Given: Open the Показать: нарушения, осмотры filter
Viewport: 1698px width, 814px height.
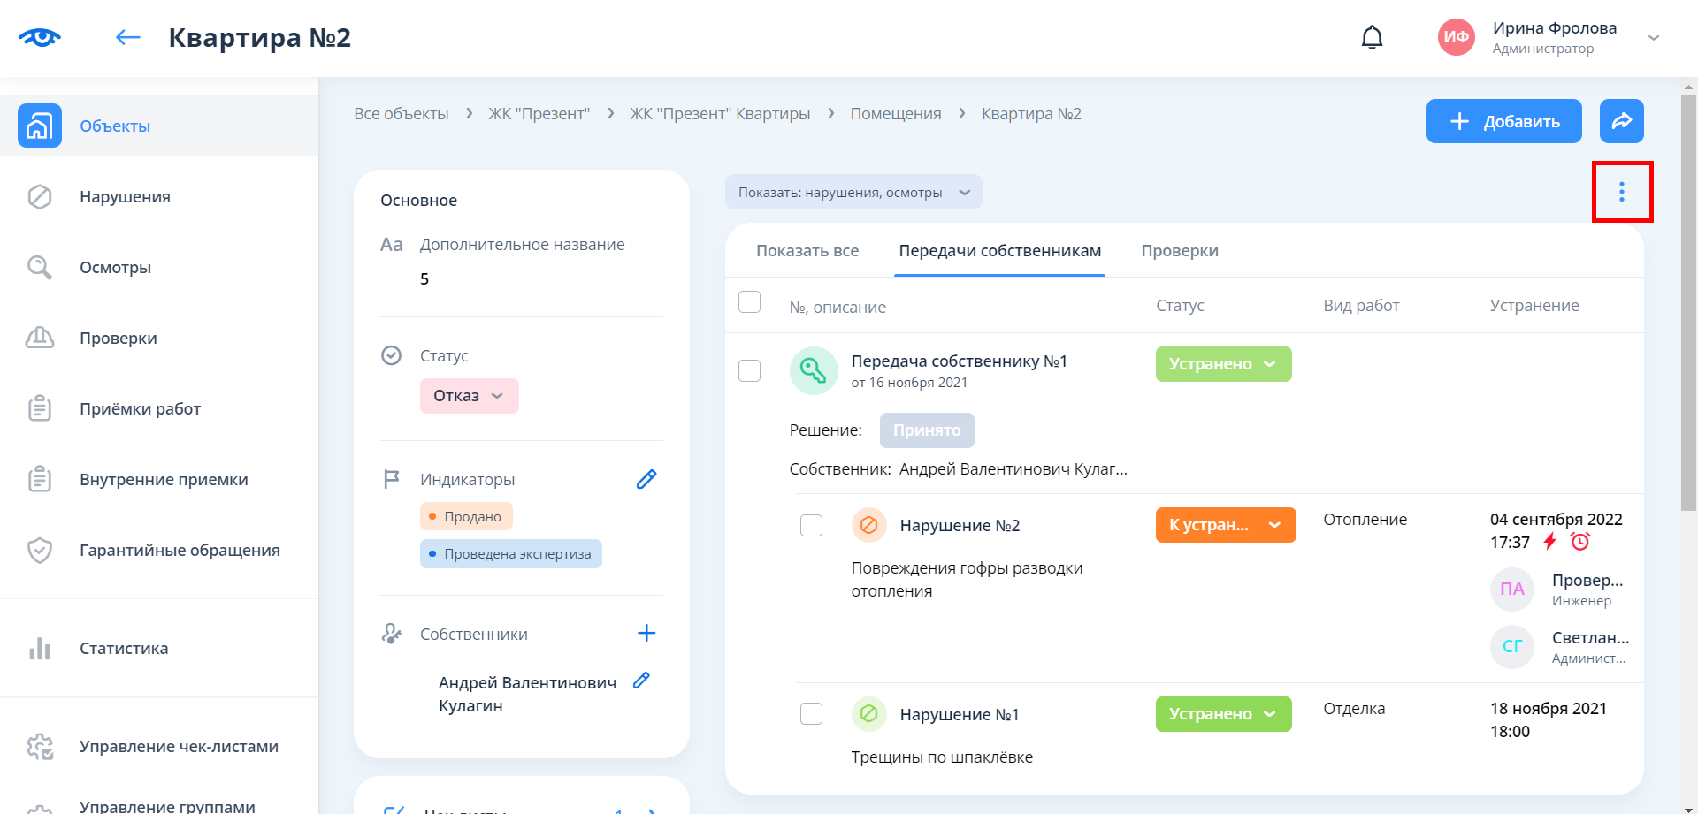Looking at the screenshot, I should 853,193.
